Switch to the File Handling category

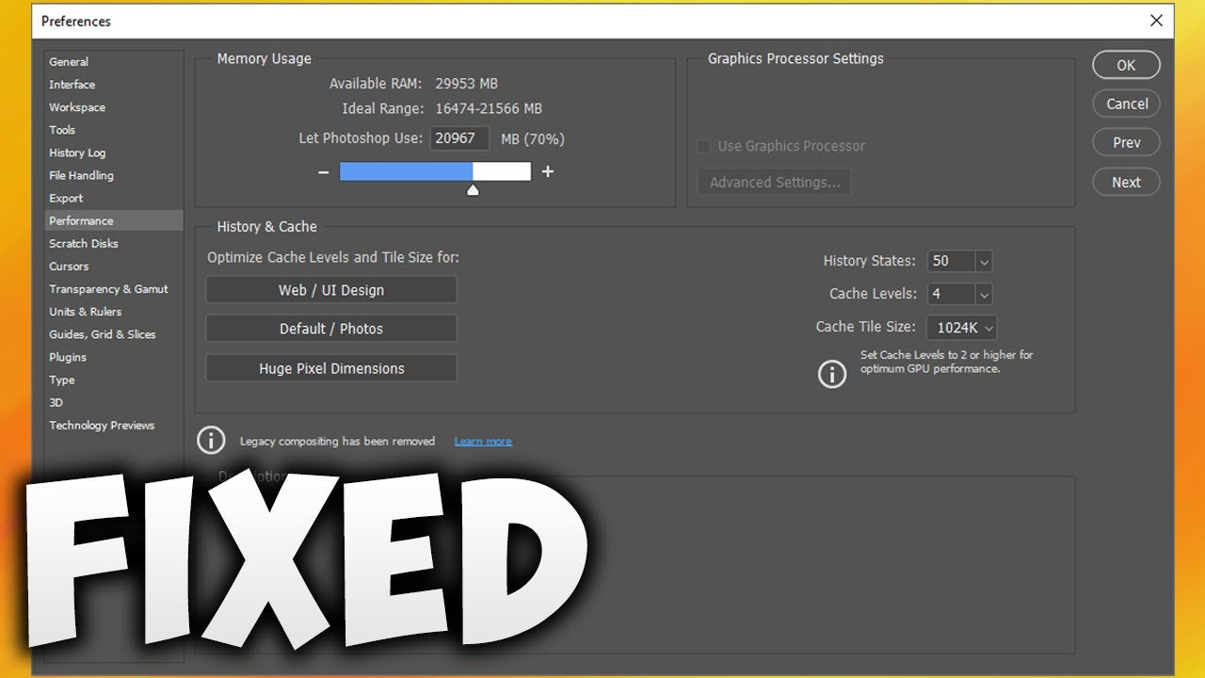tap(81, 175)
